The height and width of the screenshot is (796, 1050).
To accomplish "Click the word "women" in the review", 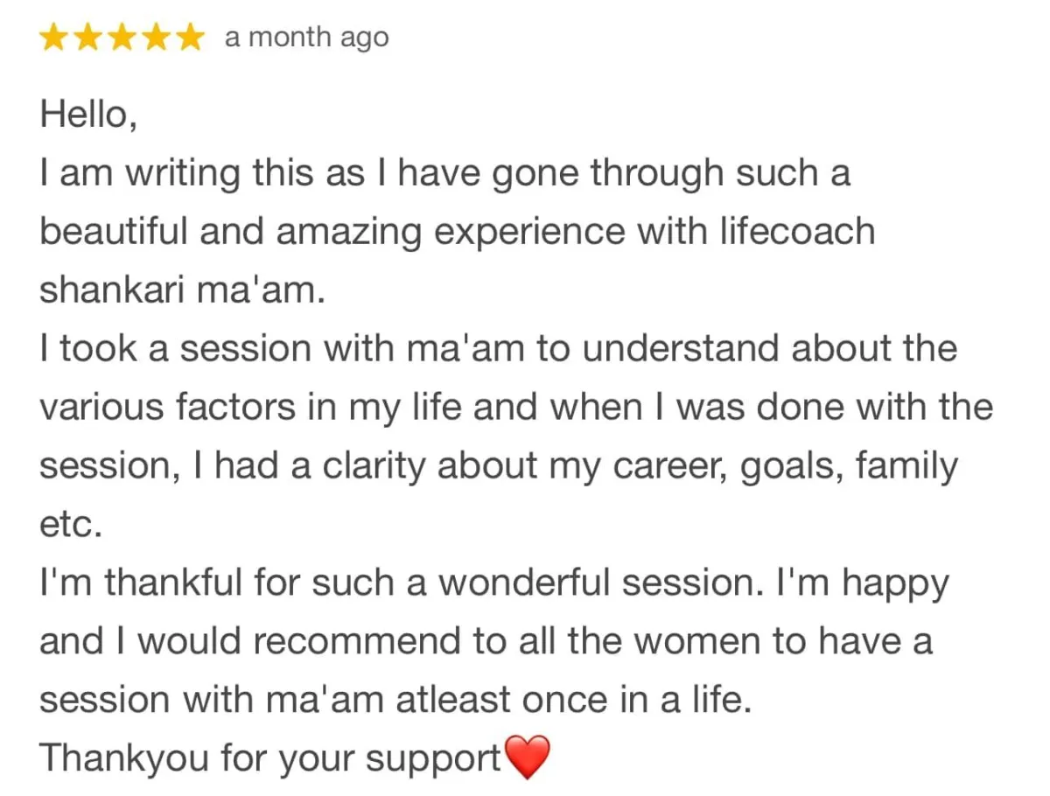I will pyautogui.click(x=692, y=642).
